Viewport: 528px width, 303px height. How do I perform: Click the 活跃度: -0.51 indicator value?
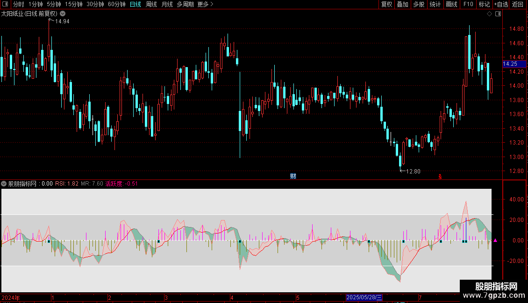pos(121,184)
